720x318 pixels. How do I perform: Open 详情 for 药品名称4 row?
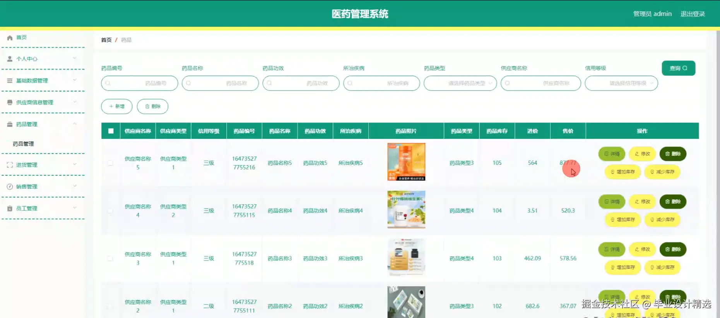612,202
